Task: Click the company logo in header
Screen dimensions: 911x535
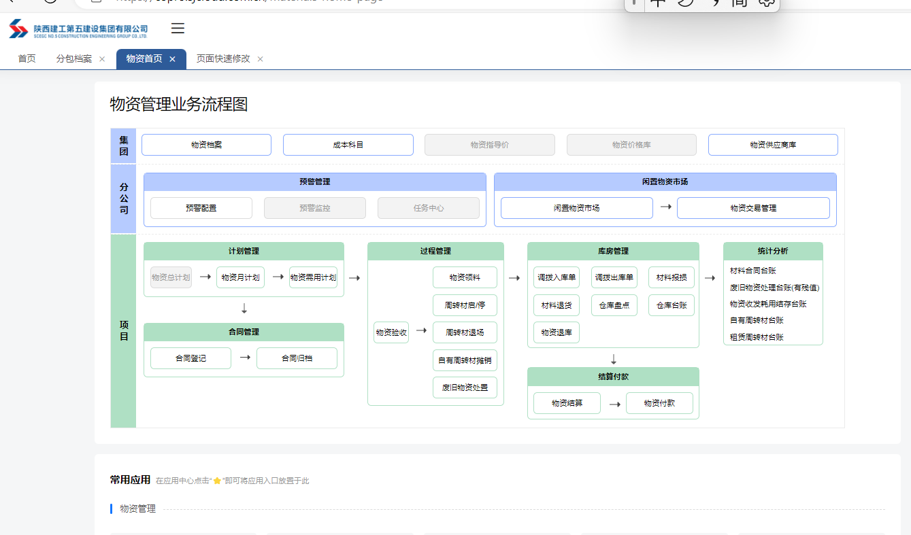Action: pos(78,29)
